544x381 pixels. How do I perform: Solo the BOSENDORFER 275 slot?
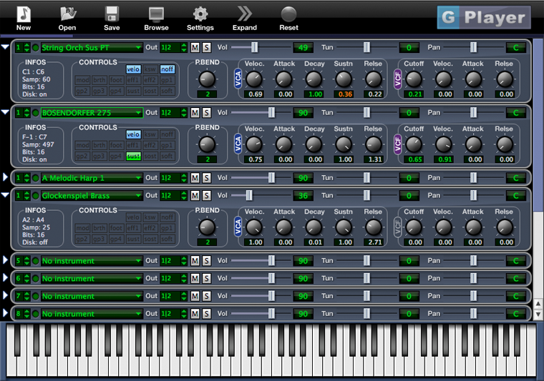click(x=206, y=113)
